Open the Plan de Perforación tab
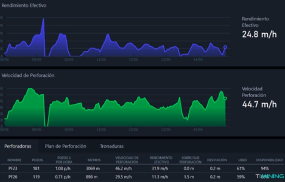This screenshot has height=182, width=285. pyautogui.click(x=65, y=146)
